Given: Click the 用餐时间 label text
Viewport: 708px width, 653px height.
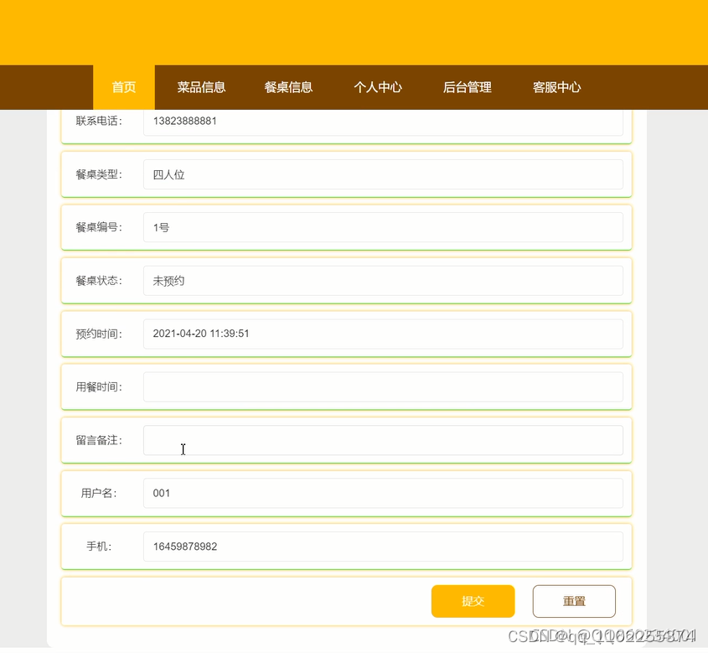Looking at the screenshot, I should pos(99,386).
